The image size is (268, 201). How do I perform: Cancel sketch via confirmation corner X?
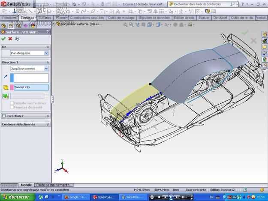pos(253,41)
